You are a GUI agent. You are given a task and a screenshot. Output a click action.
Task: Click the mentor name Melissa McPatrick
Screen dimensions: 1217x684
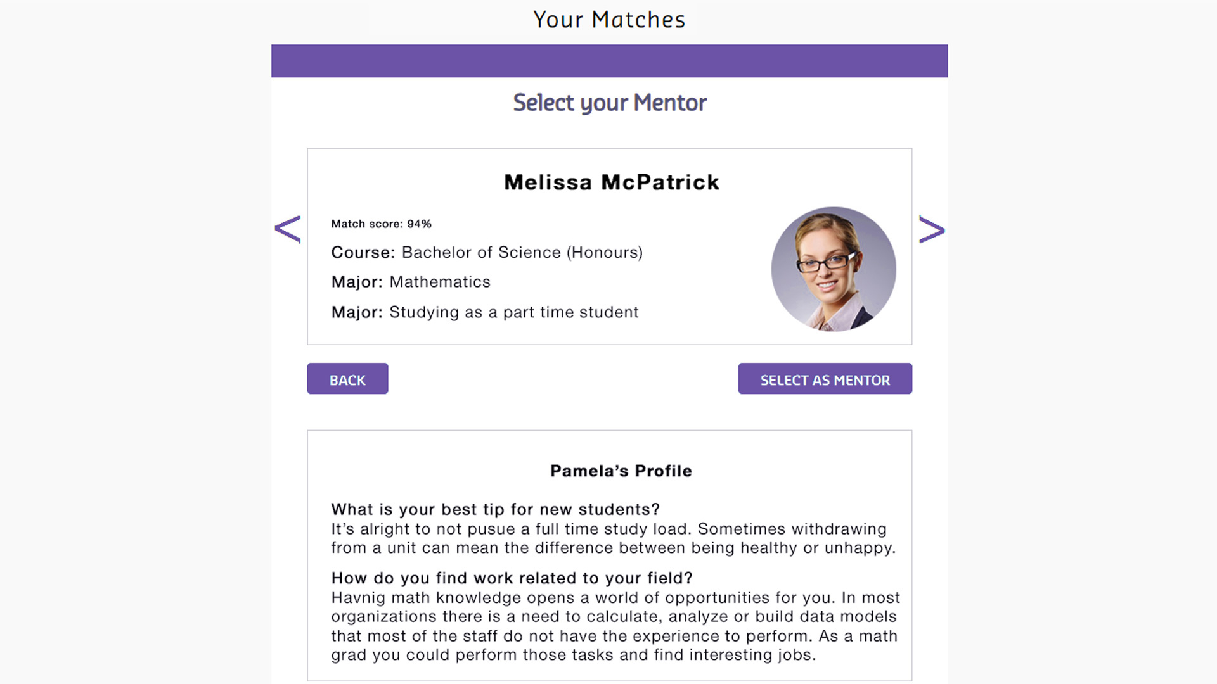[611, 182]
